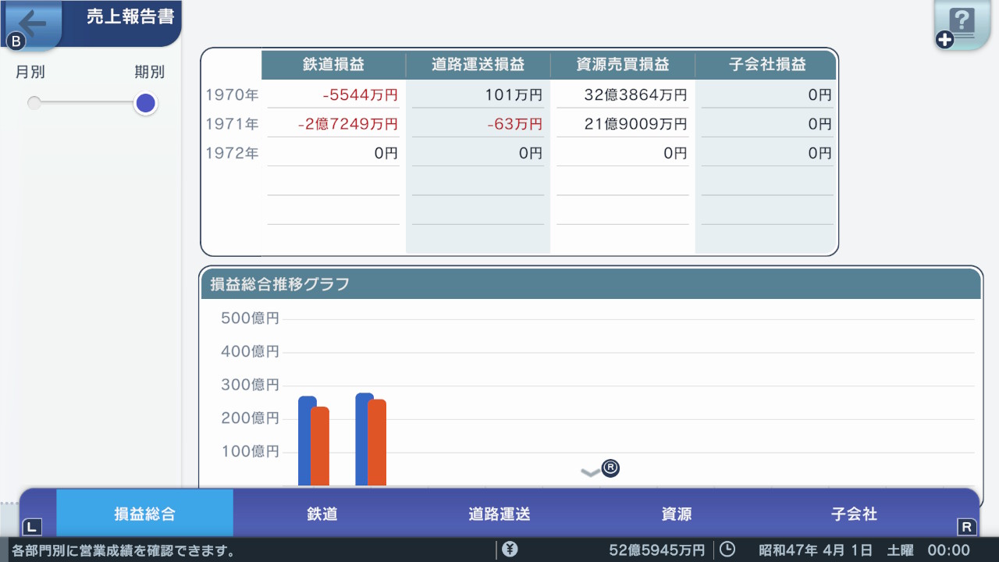
Task: Click the 52億5945万円 funds display
Action: 656,550
